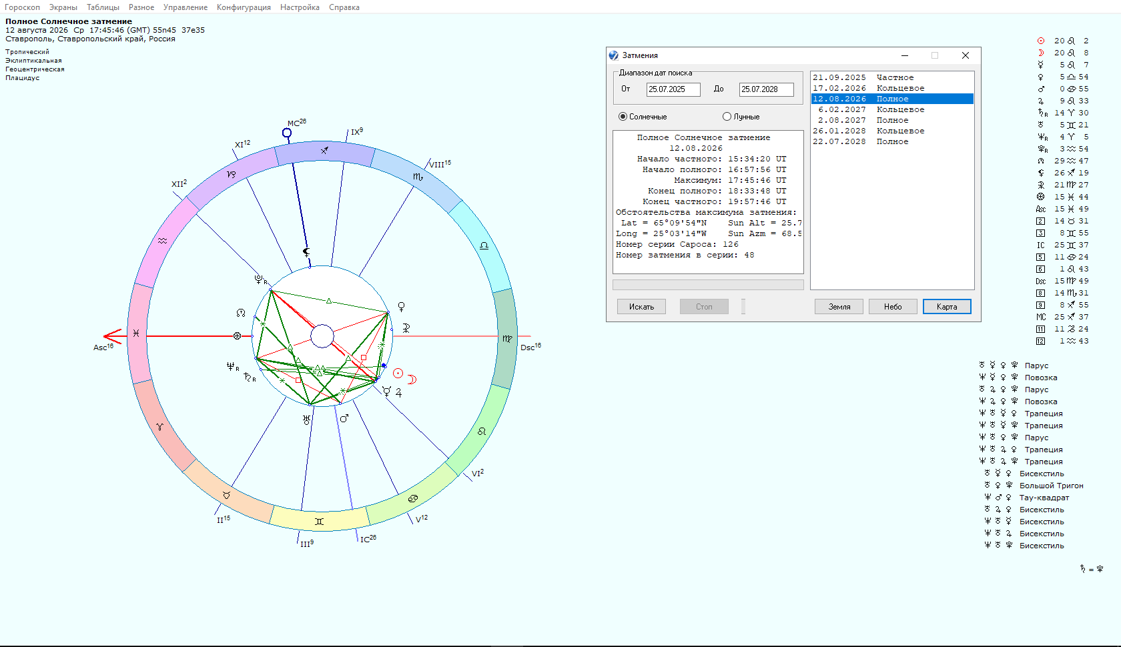Click the Leo sign on the zodiac ring

[482, 432]
